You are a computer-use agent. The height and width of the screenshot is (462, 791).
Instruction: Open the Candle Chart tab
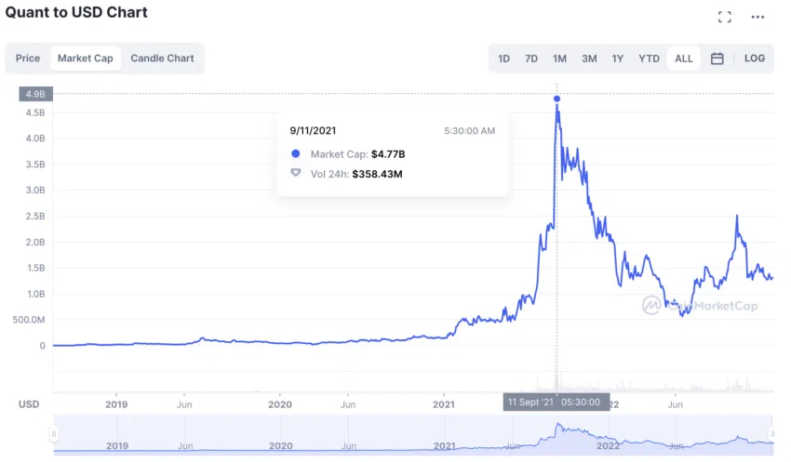pyautogui.click(x=162, y=59)
